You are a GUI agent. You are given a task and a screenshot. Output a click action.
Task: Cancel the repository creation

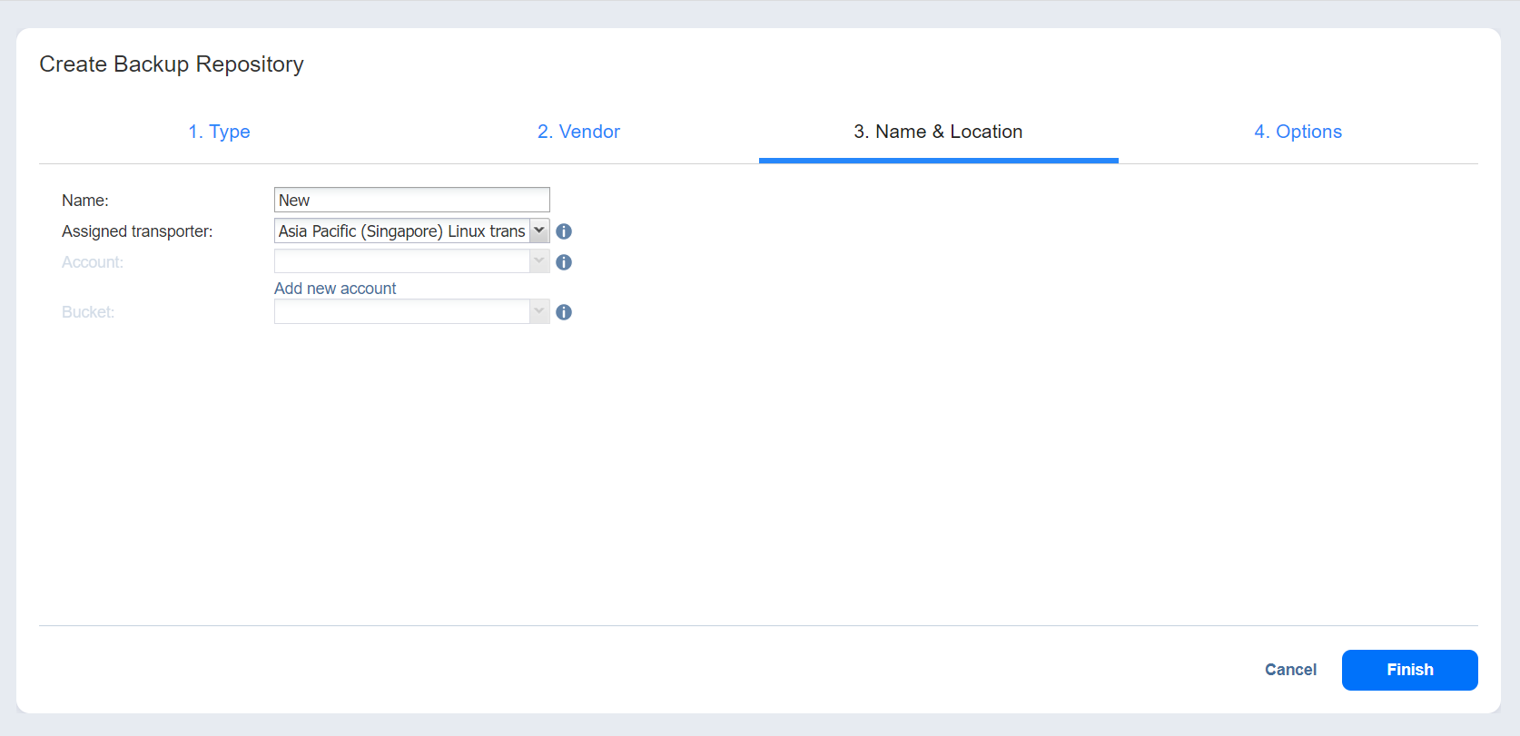coord(1290,670)
